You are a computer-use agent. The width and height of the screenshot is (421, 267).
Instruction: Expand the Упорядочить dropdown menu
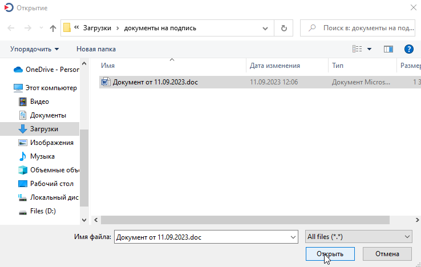[x=34, y=49]
